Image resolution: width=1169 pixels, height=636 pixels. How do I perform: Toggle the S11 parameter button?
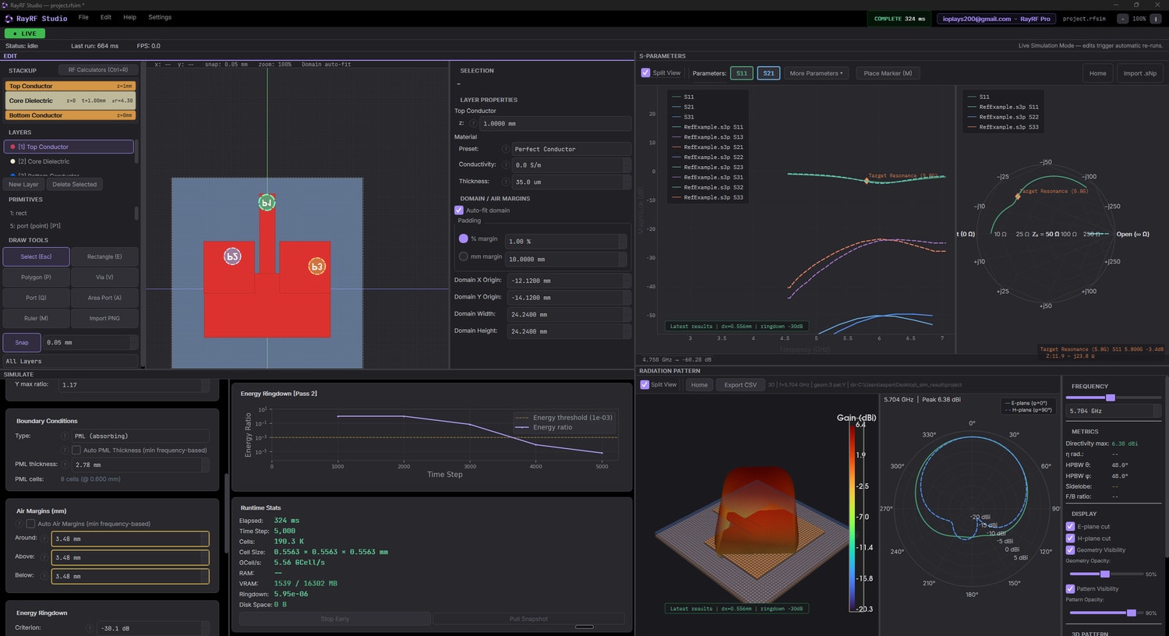pyautogui.click(x=741, y=73)
